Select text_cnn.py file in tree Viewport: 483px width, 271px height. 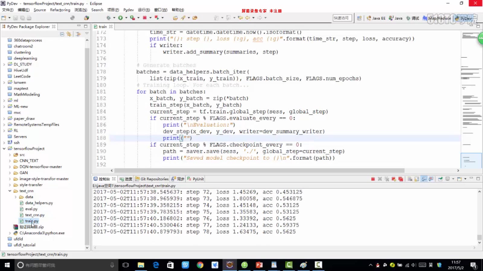pos(35,215)
